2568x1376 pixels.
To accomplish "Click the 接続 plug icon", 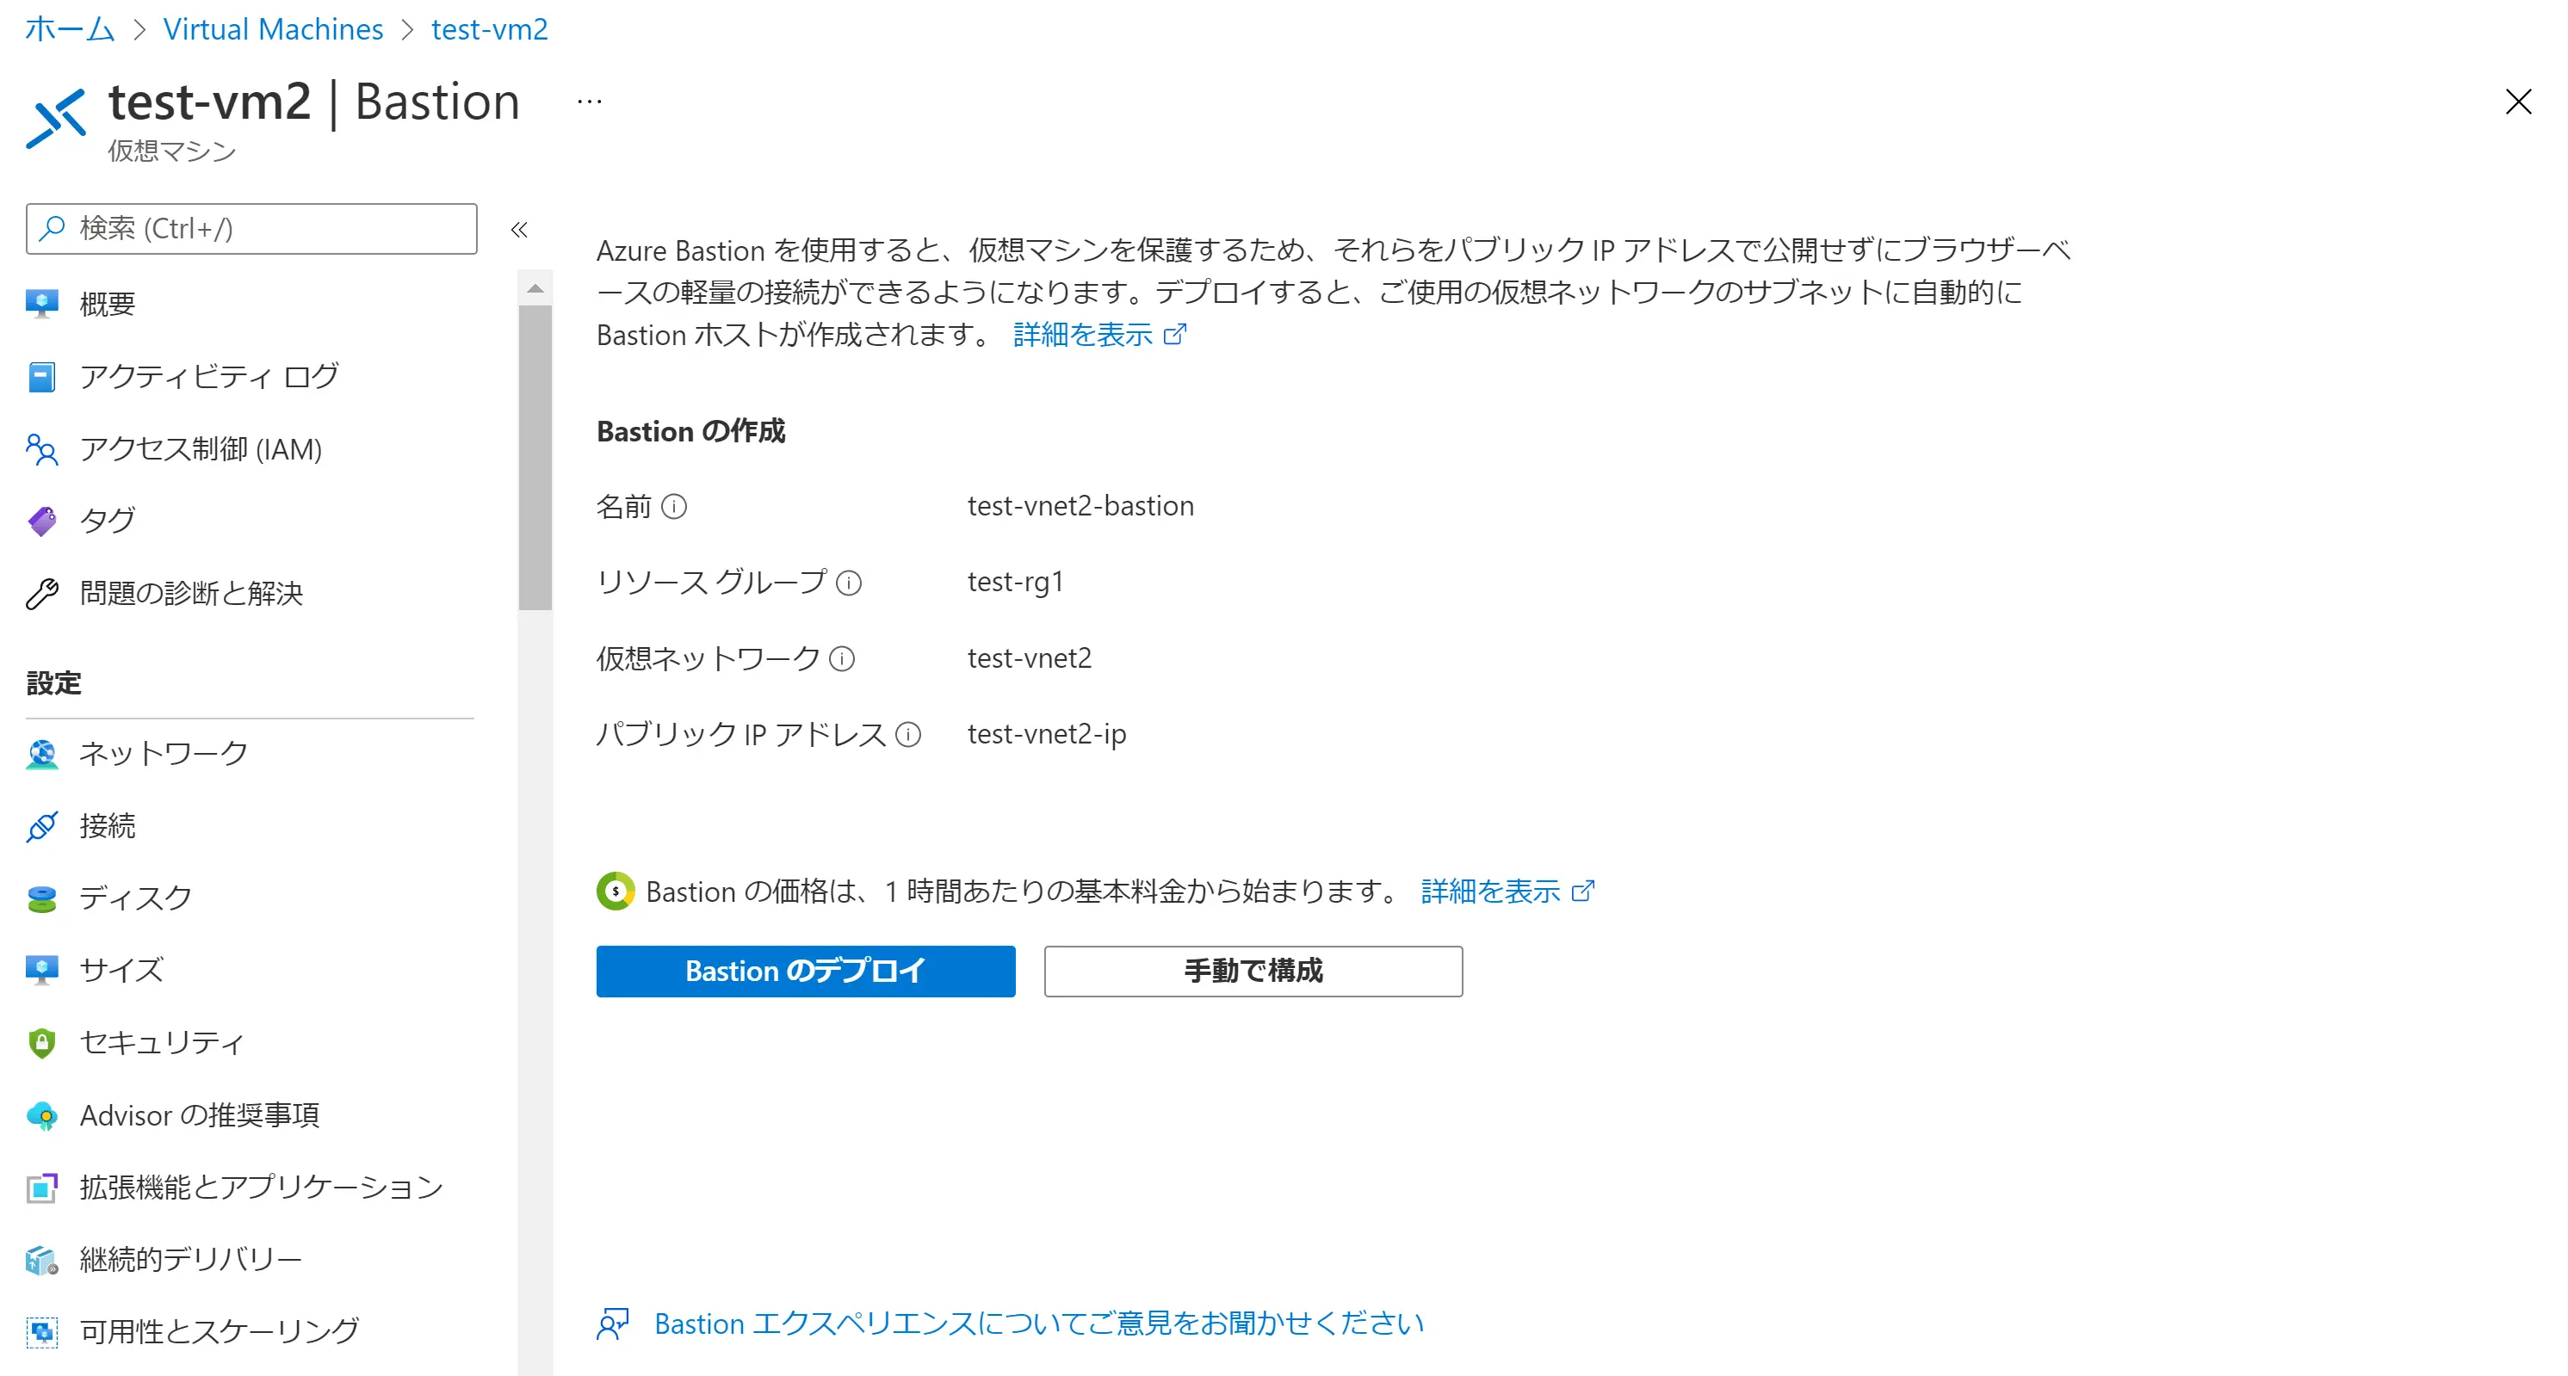I will [x=42, y=826].
